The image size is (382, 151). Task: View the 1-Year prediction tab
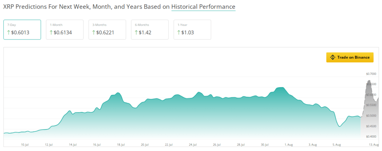click(192, 29)
